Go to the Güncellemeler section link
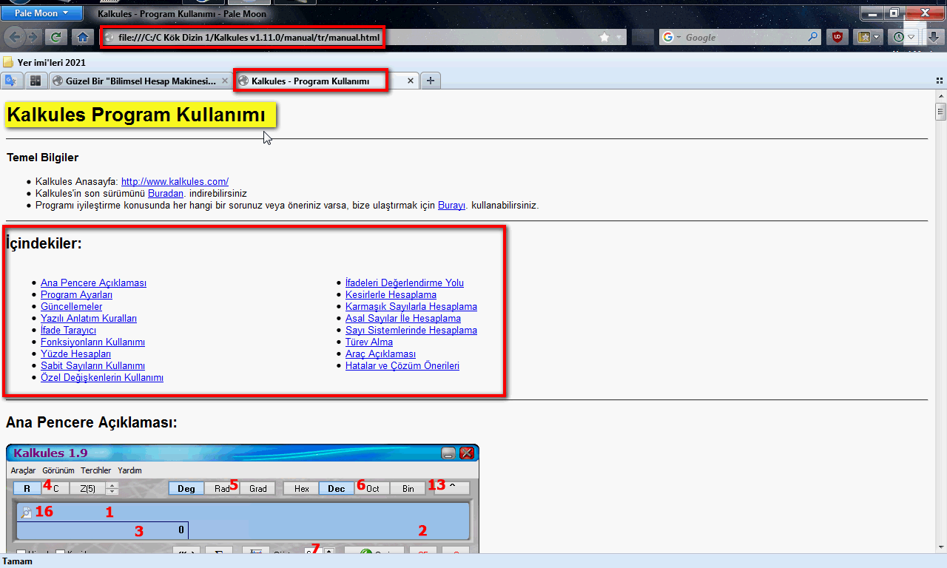Image resolution: width=947 pixels, height=568 pixels. (x=71, y=306)
